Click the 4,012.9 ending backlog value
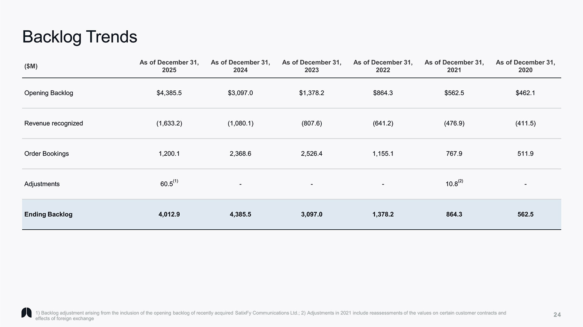 click(x=169, y=214)
